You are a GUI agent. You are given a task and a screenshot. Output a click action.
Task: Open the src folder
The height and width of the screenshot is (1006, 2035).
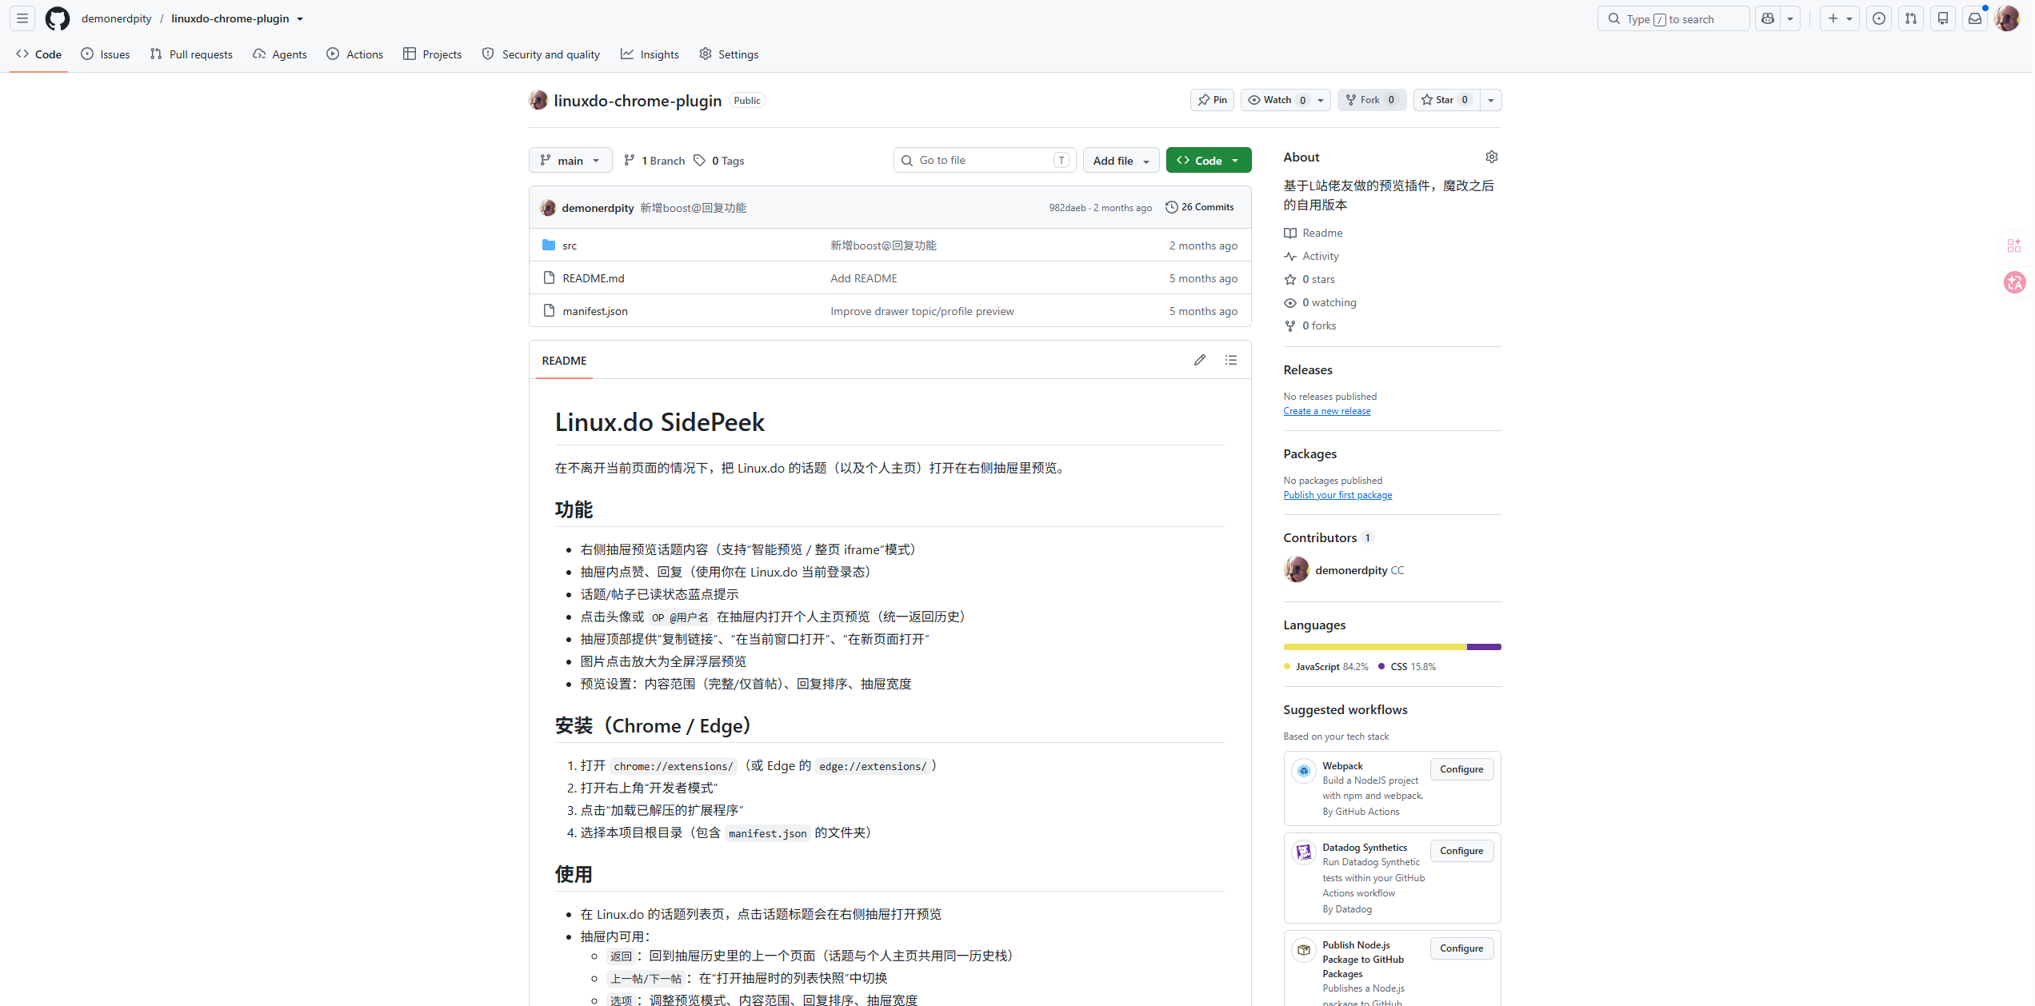[x=570, y=246]
